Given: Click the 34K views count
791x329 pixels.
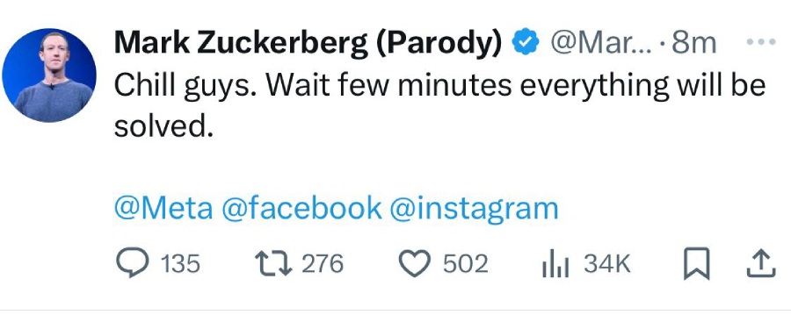Looking at the screenshot, I should 607,264.
